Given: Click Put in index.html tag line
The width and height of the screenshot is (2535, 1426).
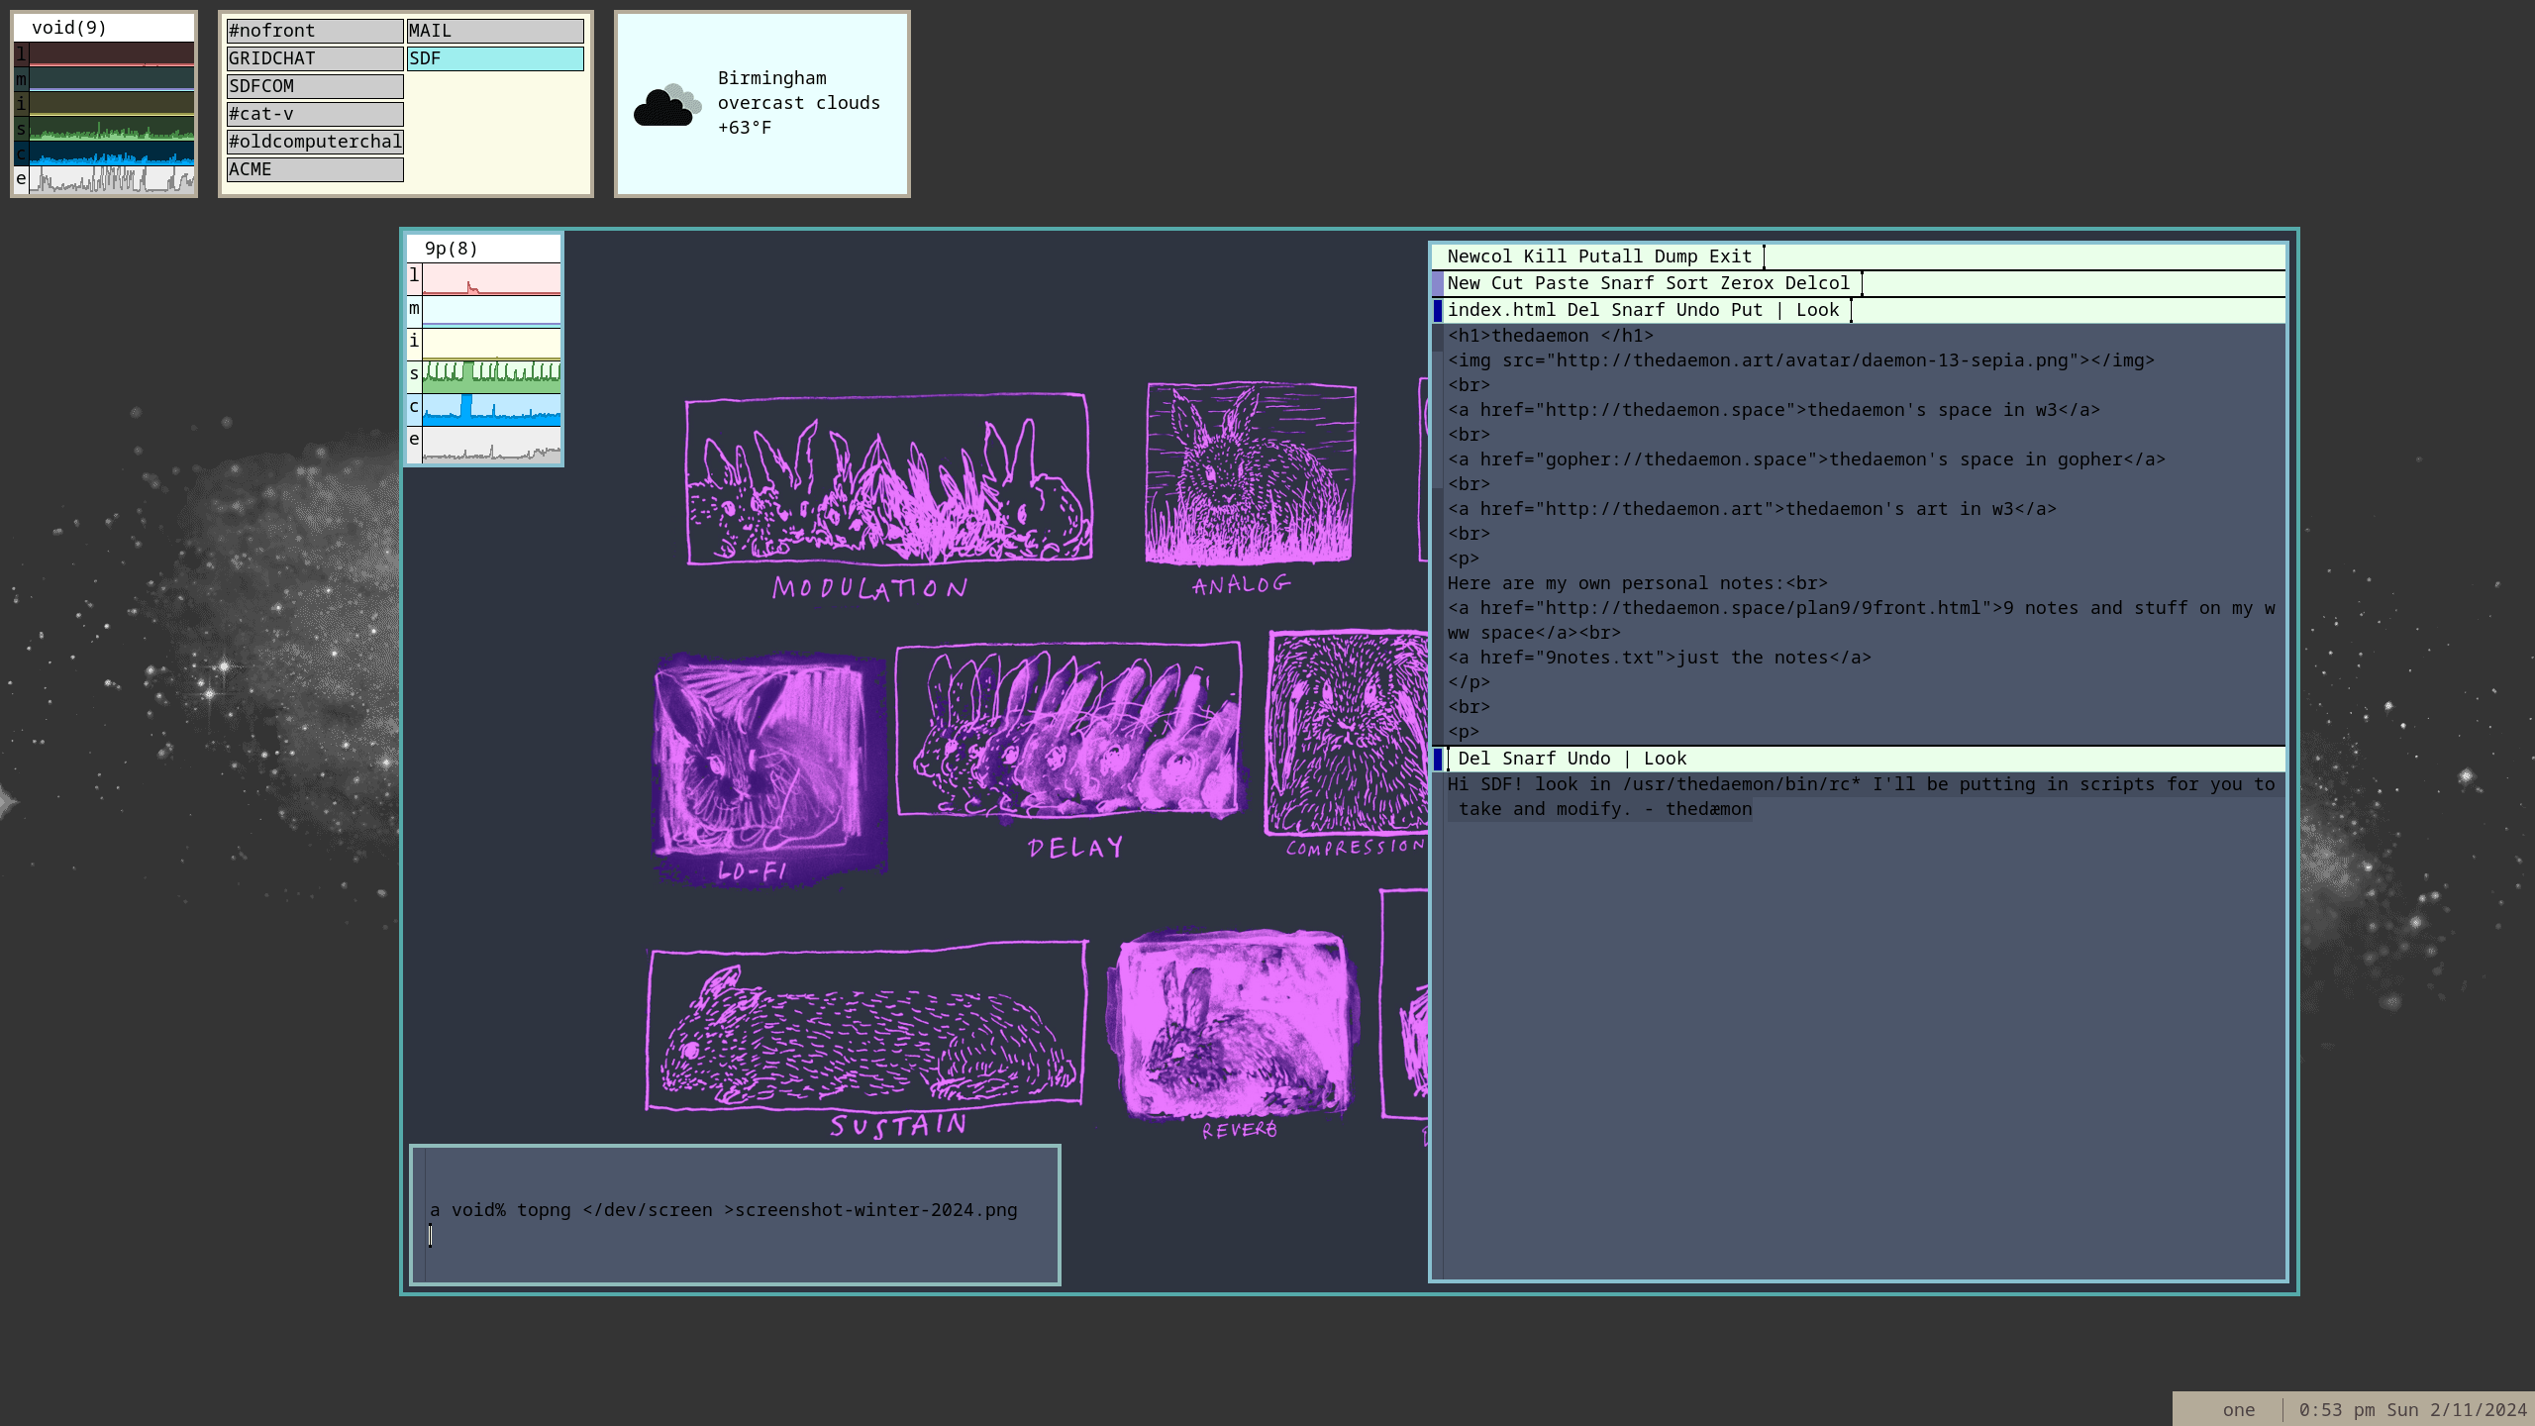Looking at the screenshot, I should (x=1746, y=311).
